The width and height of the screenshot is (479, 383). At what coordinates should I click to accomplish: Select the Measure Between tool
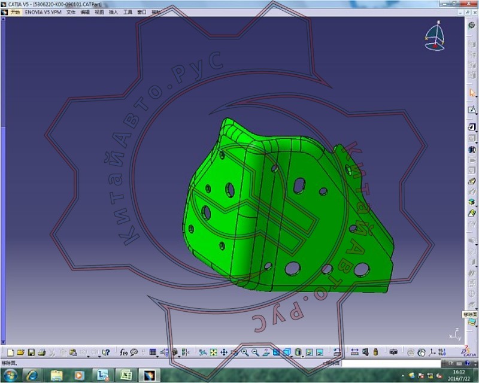tap(354, 352)
